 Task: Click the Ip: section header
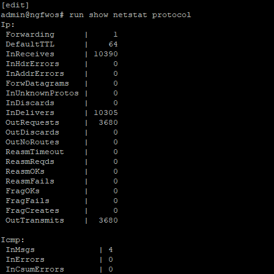tap(8, 25)
